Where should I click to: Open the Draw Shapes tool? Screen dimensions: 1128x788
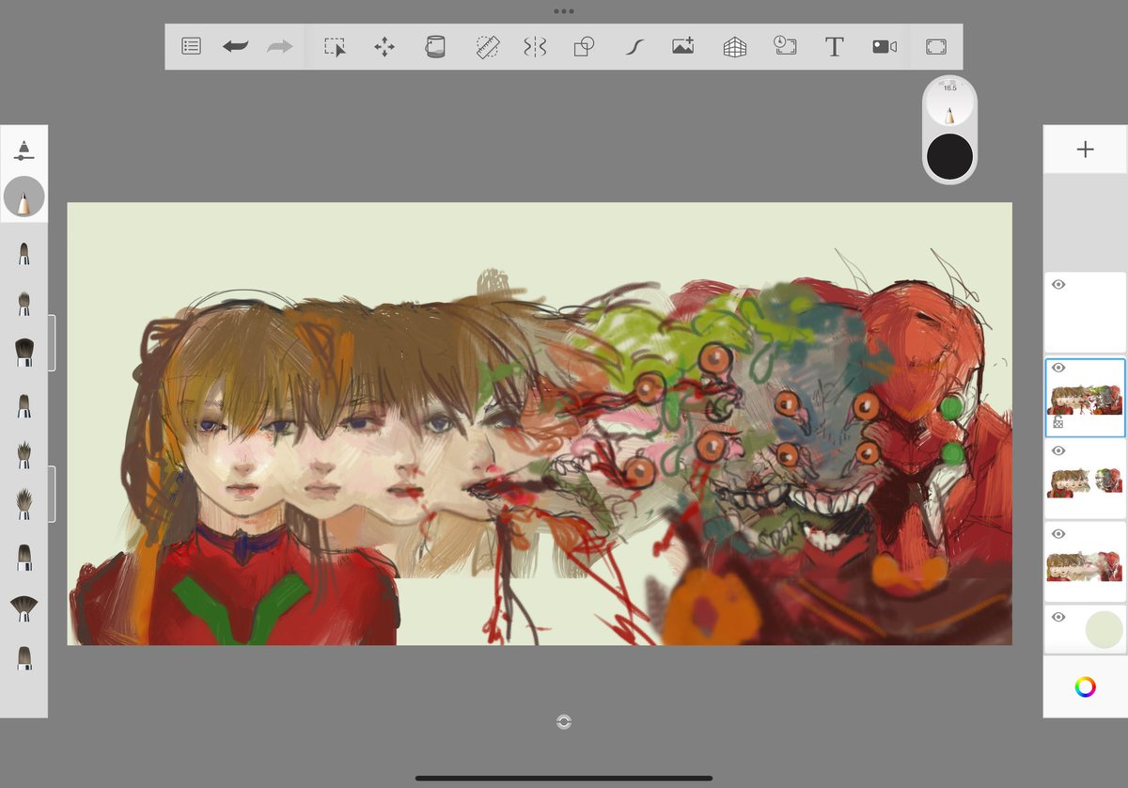[584, 47]
